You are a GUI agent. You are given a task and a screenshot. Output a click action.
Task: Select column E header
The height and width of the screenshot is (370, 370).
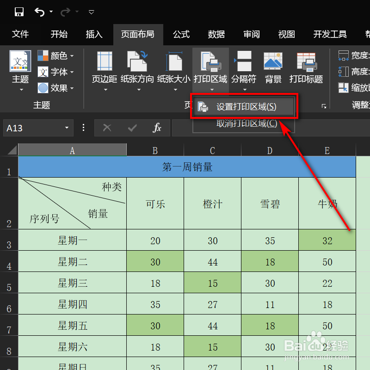(x=327, y=150)
